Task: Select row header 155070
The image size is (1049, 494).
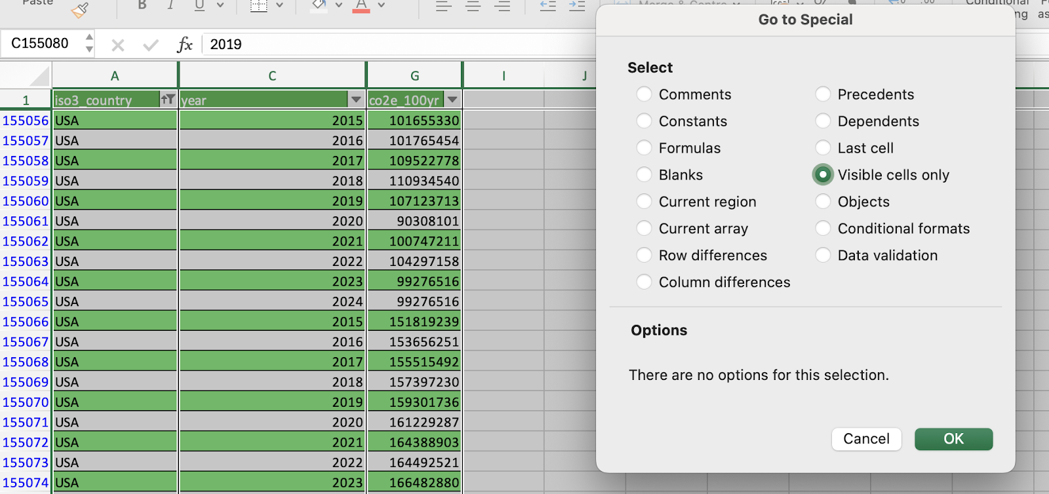Action: click(26, 402)
